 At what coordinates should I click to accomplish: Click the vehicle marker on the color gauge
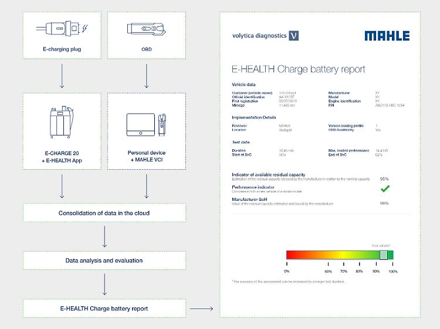(383, 255)
